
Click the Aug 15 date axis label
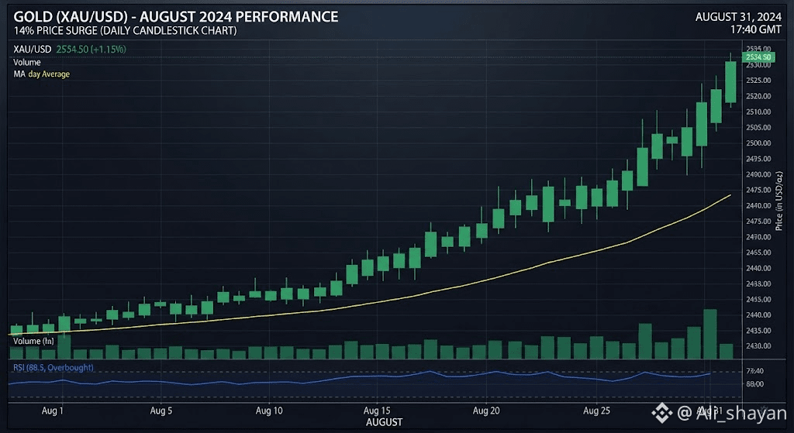click(378, 411)
